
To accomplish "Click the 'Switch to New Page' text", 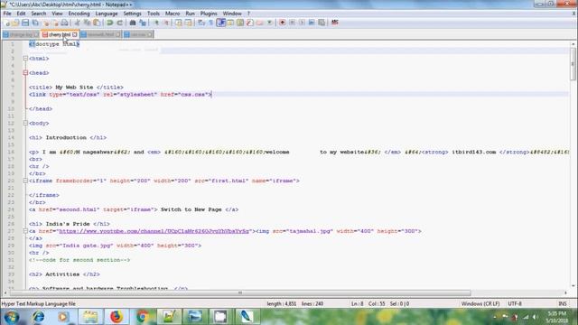I will (191, 209).
